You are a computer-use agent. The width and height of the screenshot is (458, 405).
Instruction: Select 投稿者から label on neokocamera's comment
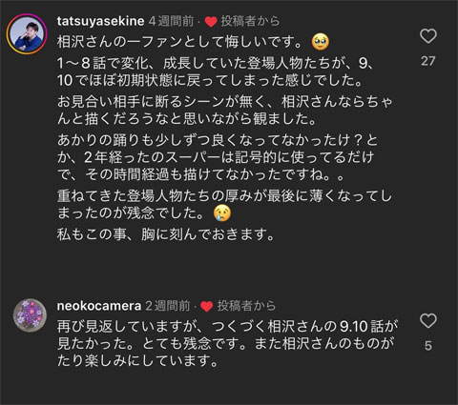[x=246, y=306]
